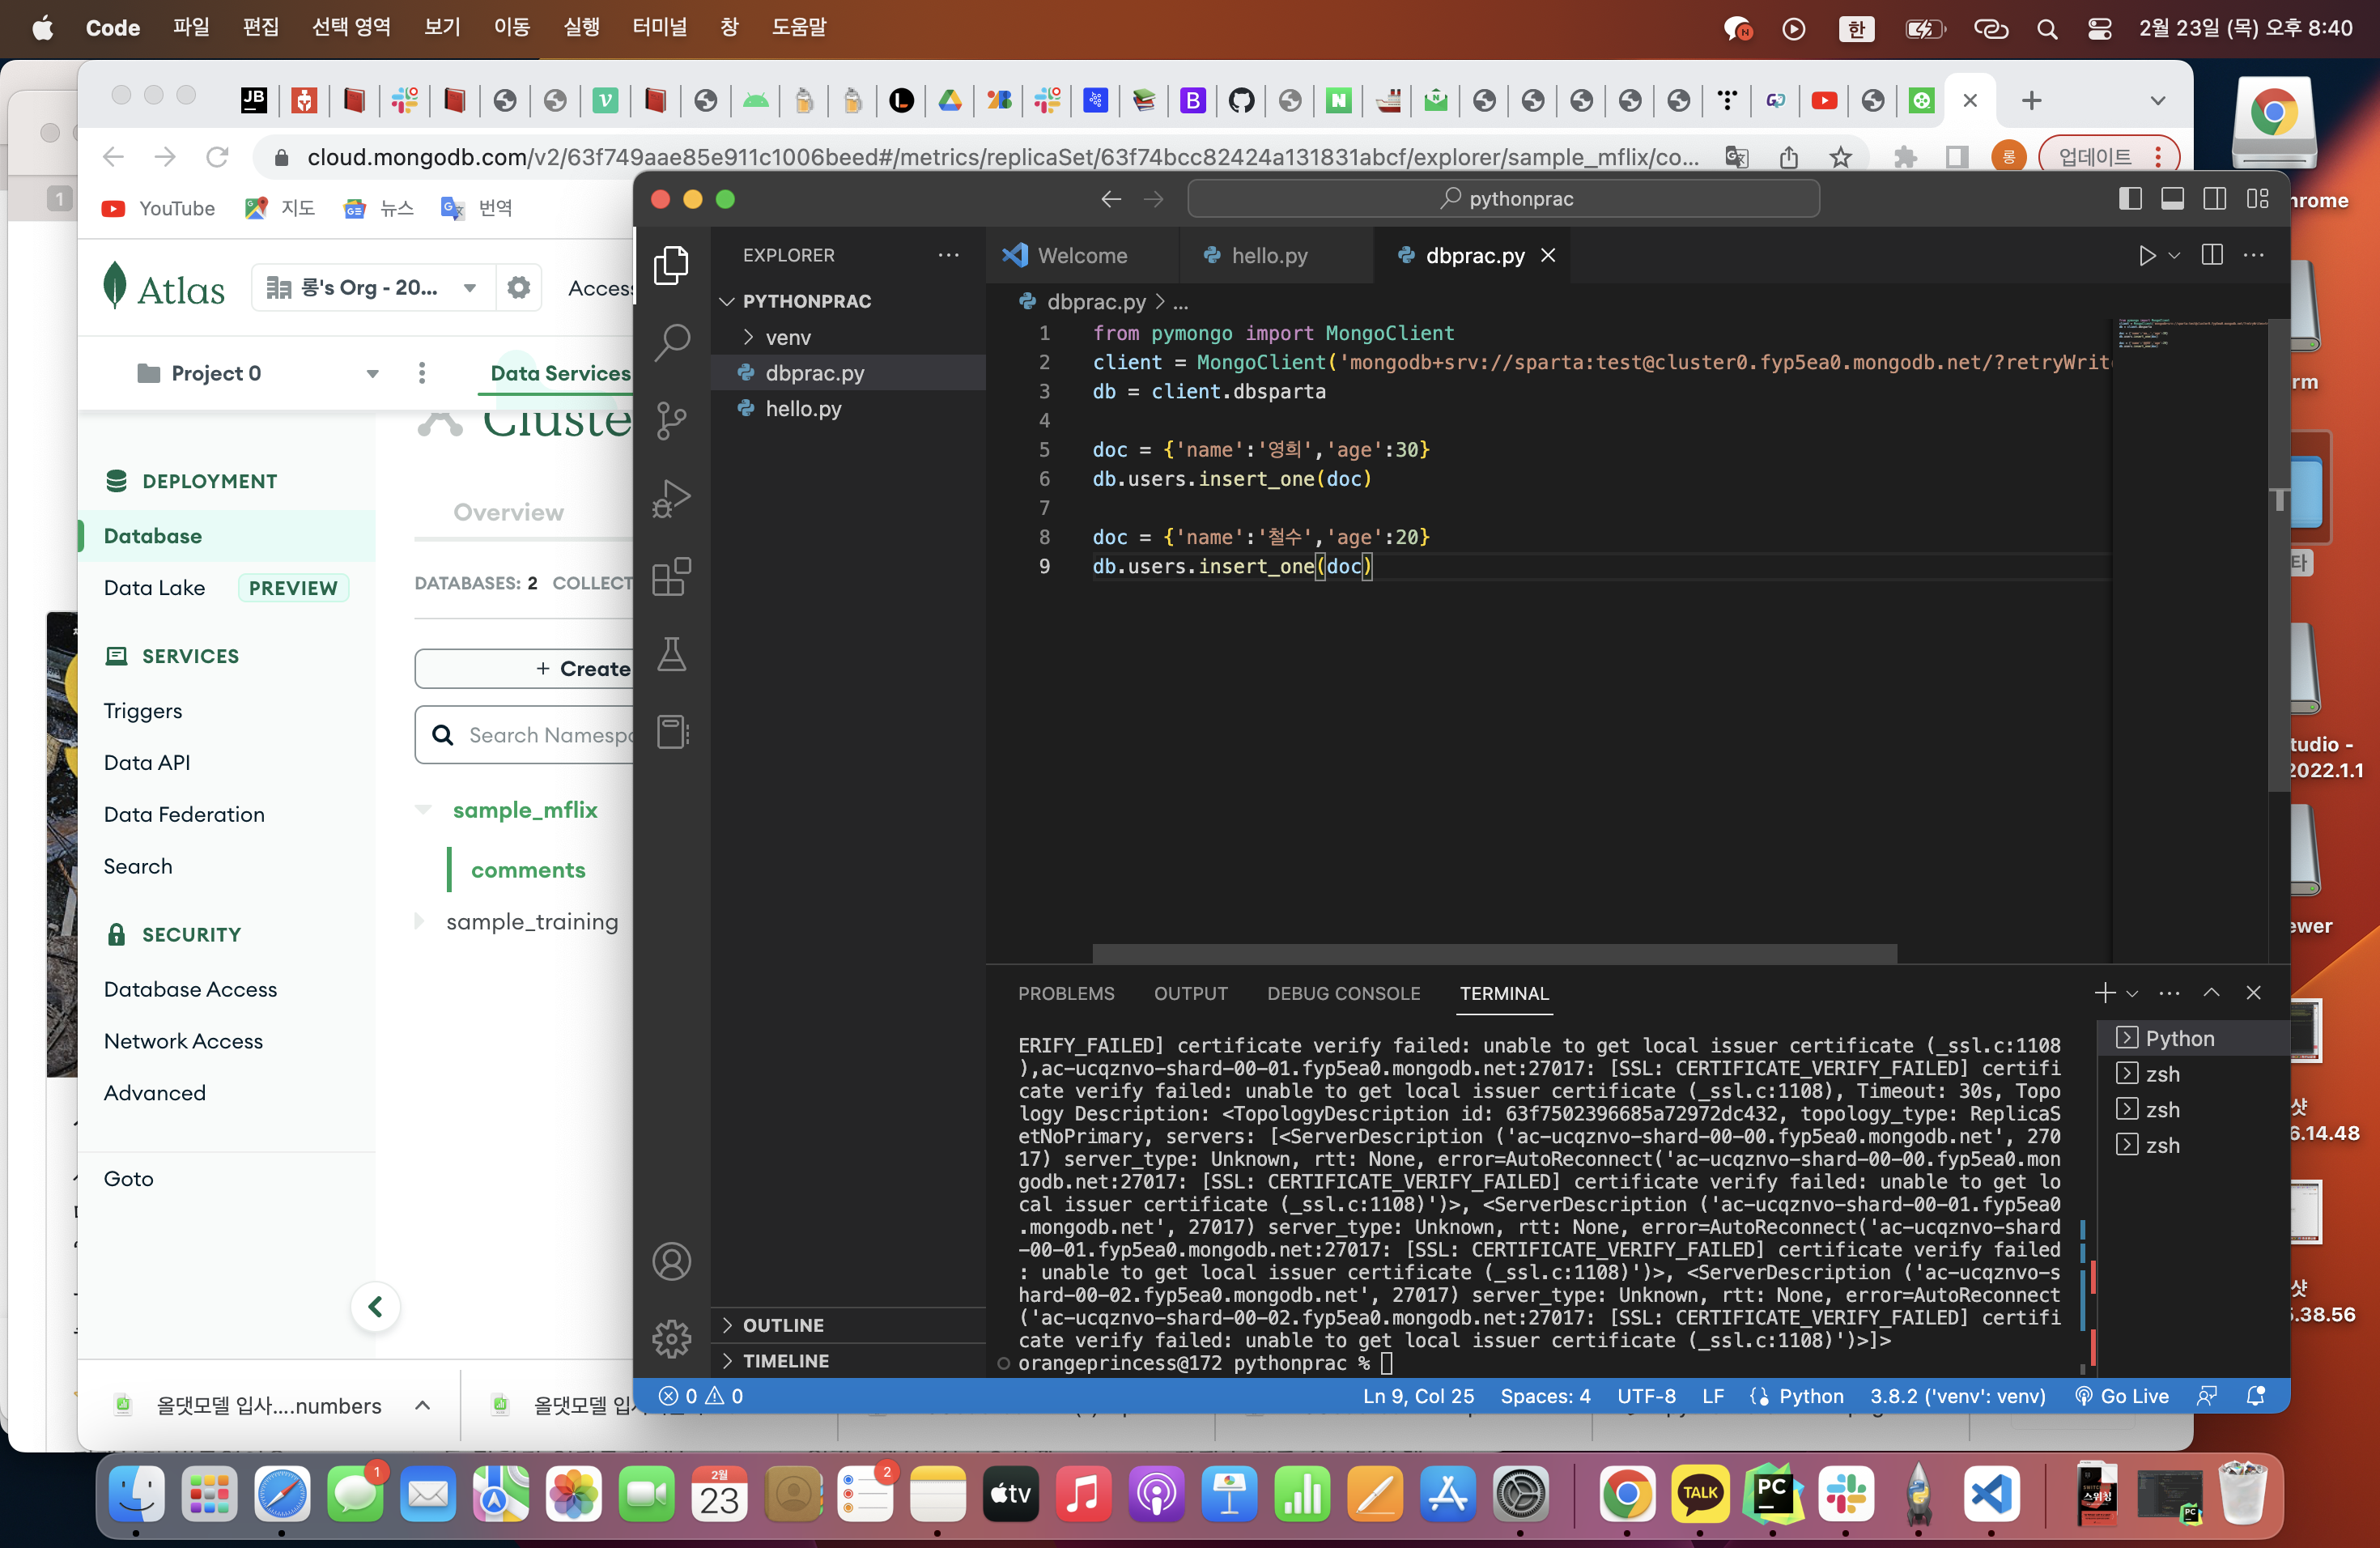The image size is (2380, 1548).
Task: Collapse the sample_mflix database
Action: click(423, 809)
